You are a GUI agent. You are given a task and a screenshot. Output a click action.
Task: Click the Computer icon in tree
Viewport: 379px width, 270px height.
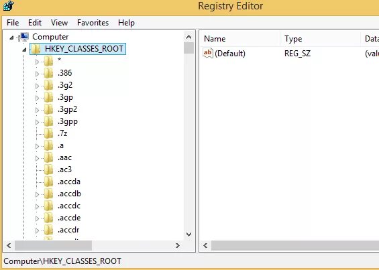24,37
